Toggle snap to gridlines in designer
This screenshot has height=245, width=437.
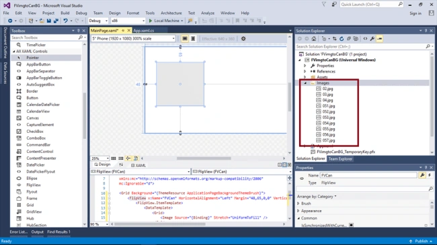(120, 158)
